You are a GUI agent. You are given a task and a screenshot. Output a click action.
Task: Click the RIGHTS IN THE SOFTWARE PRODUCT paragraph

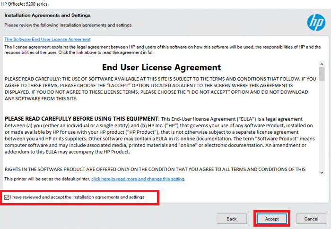[155, 169]
